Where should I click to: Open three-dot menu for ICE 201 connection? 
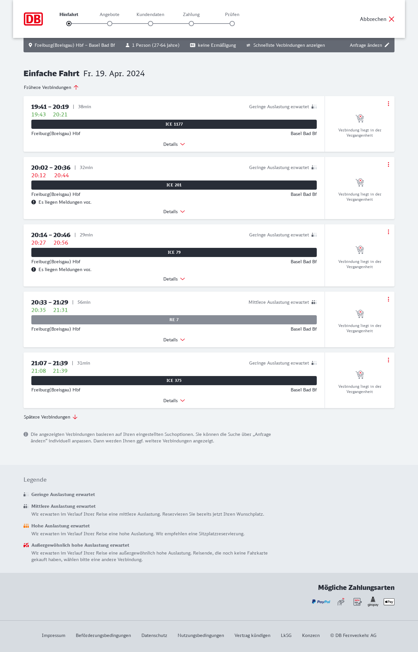click(x=388, y=164)
